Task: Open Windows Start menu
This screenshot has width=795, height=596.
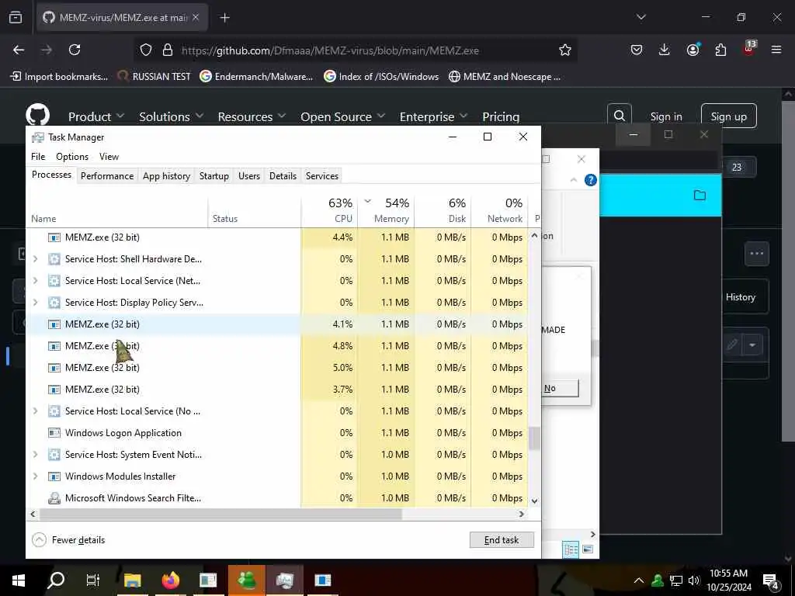Action: click(19, 580)
